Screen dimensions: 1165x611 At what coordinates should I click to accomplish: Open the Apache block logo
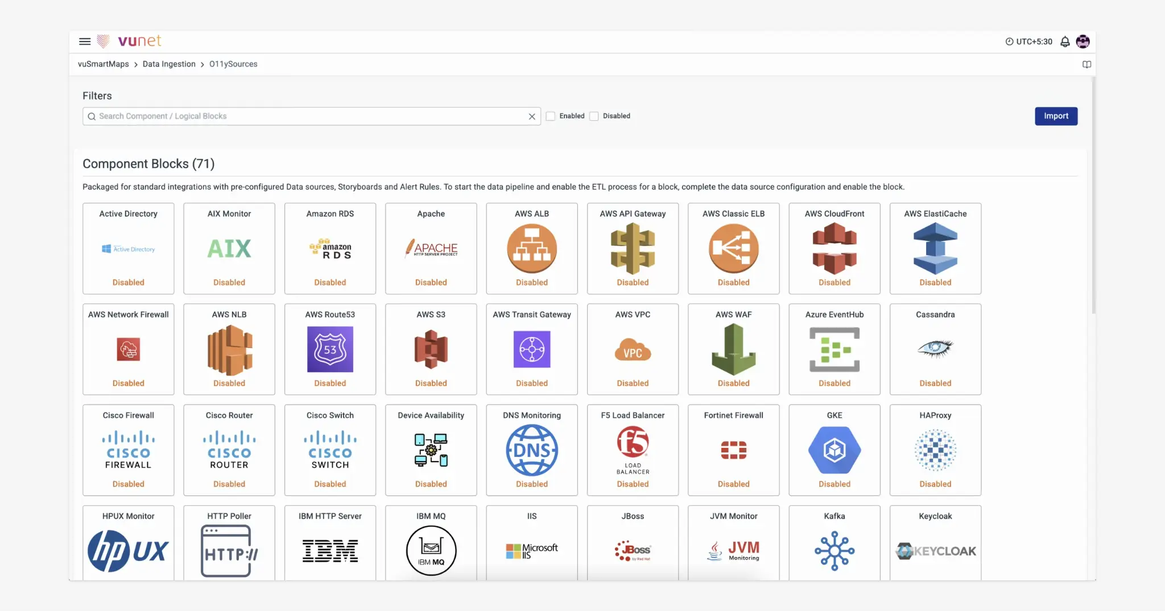tap(431, 248)
